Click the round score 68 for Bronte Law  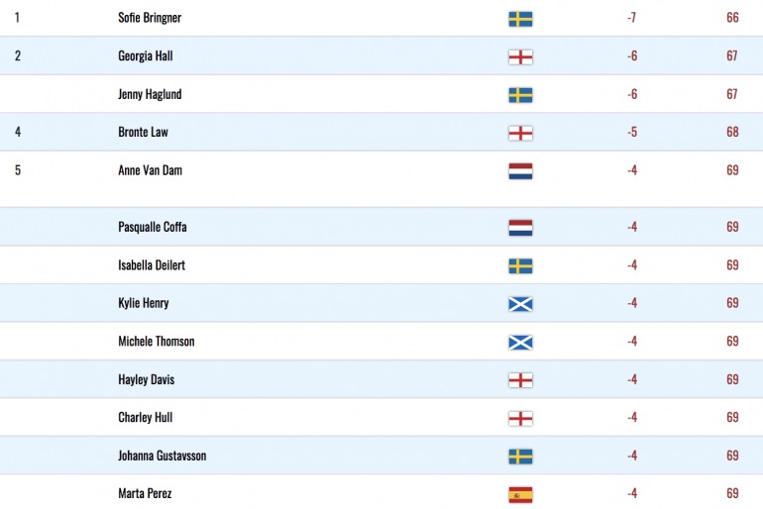point(732,132)
